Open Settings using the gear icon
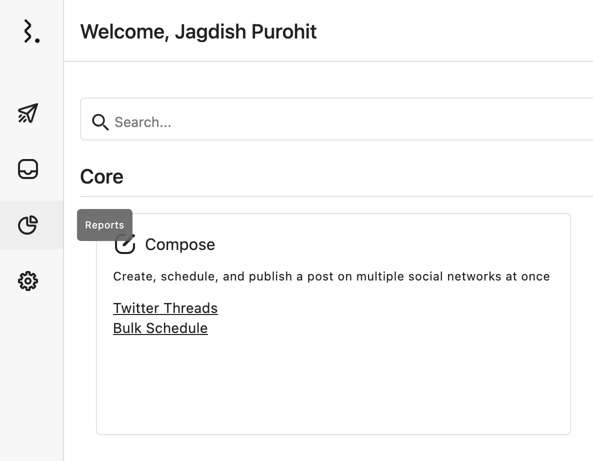 [28, 281]
